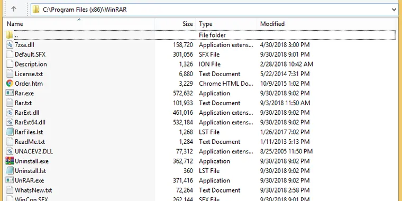Select the 7zxa.dll file name

24,45
